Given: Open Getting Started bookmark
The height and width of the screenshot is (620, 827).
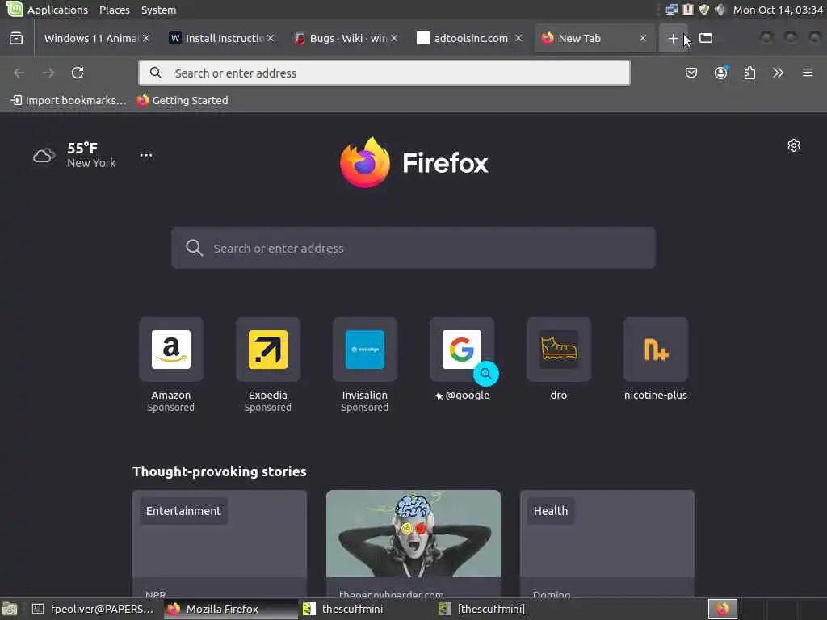Looking at the screenshot, I should [x=183, y=100].
